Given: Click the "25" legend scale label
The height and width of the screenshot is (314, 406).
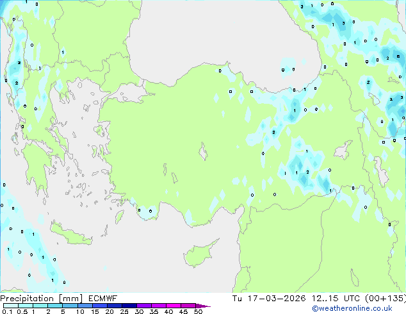Looking at the screenshot, I should click(124, 311).
